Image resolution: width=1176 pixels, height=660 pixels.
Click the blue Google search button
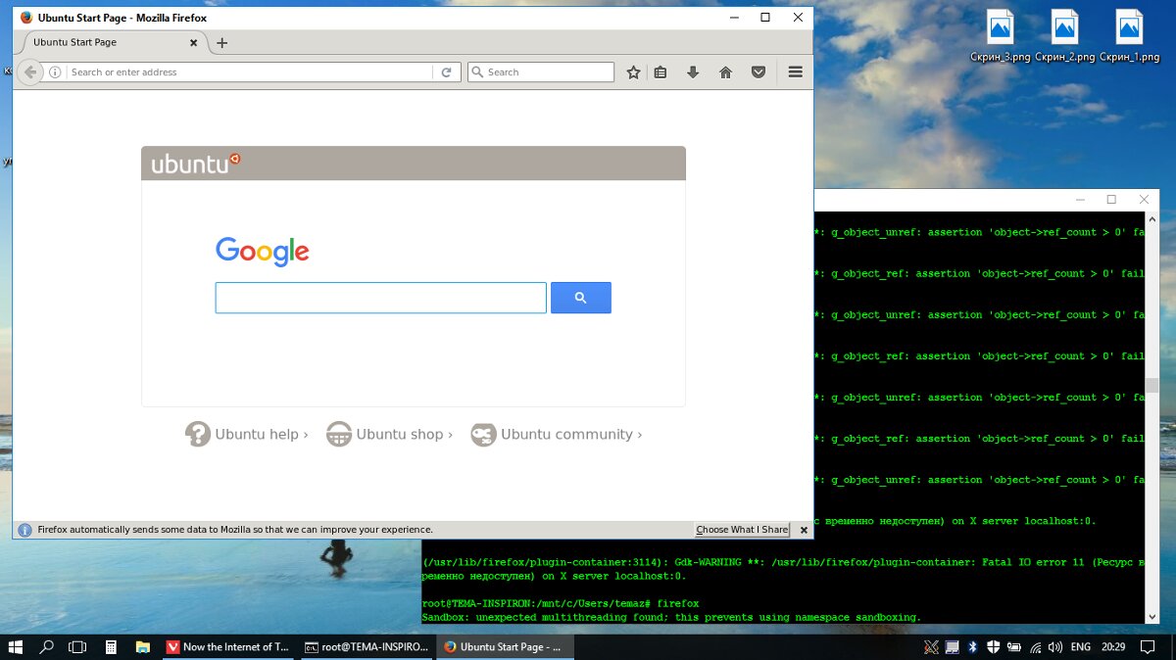(x=581, y=298)
